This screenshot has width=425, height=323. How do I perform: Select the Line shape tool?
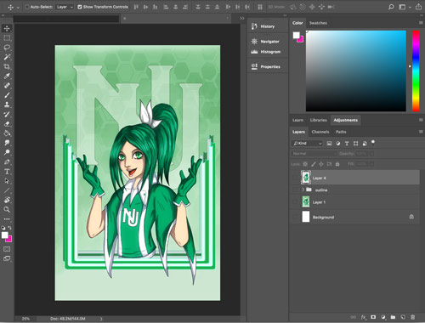(7, 190)
